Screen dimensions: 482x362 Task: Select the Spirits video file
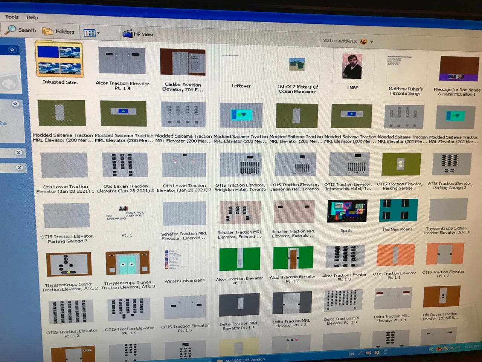point(346,211)
